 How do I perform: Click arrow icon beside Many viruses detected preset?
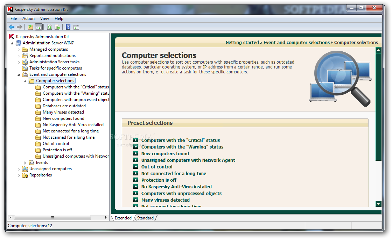click(135, 200)
